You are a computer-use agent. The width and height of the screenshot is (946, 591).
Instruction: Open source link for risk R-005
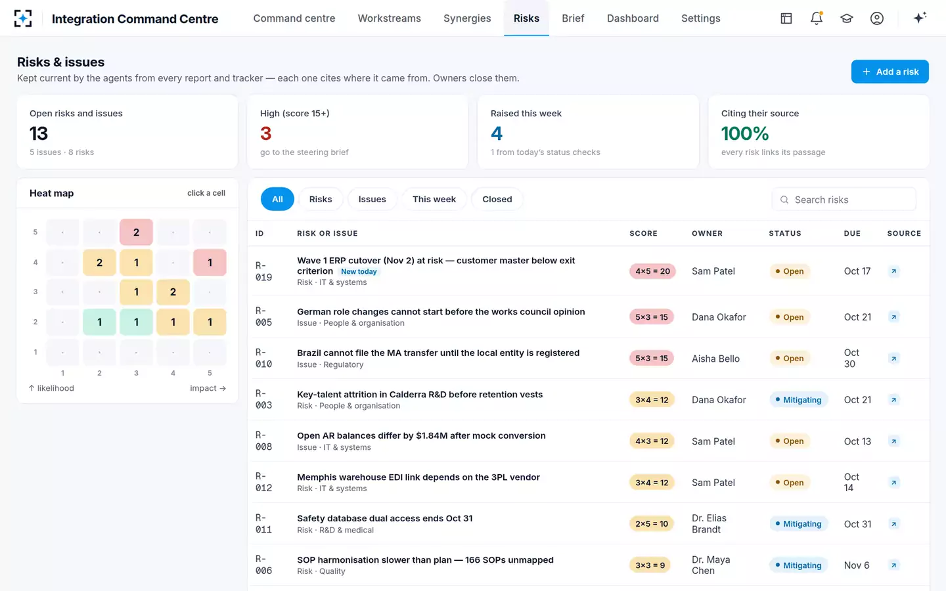893,317
